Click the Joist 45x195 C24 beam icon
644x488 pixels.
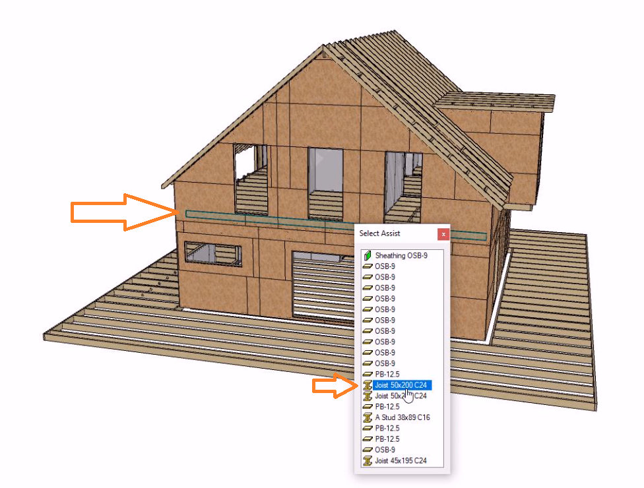[368, 460]
